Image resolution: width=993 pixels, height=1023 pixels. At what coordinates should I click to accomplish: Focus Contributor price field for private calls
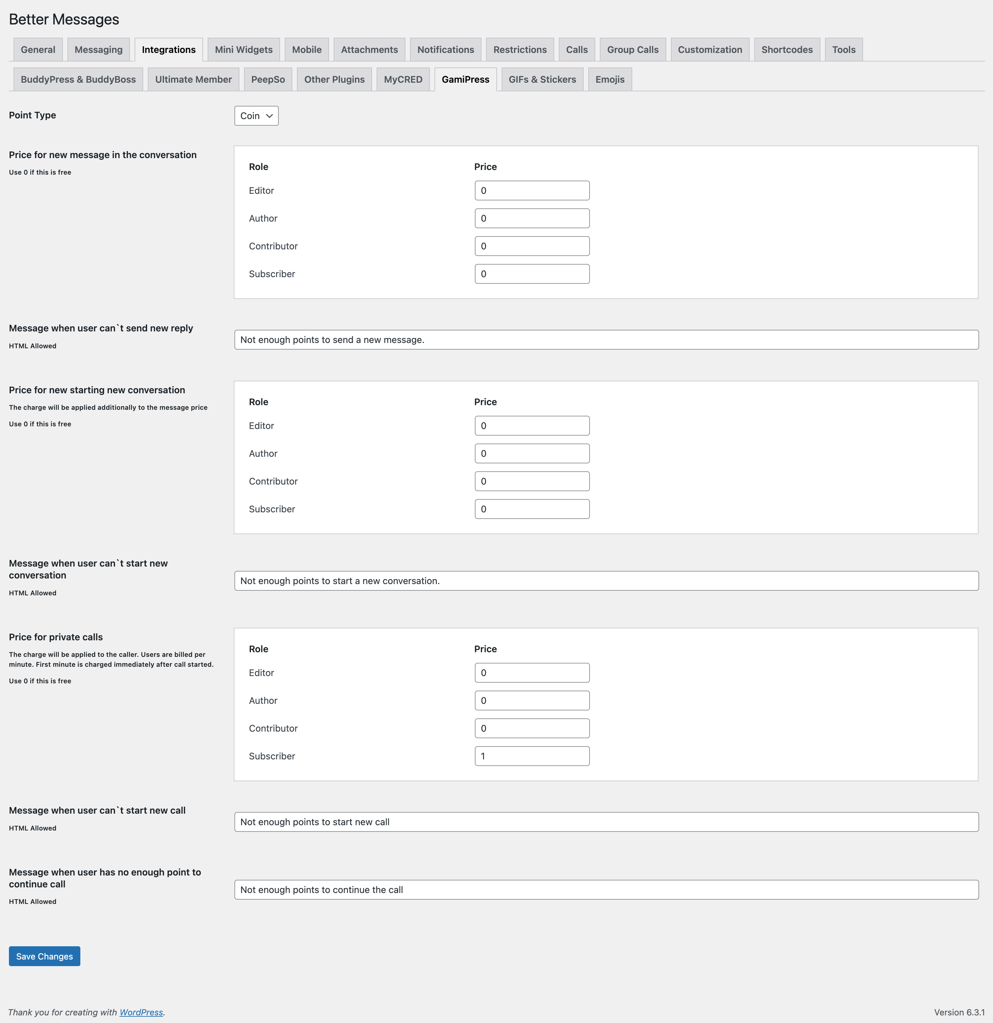coord(532,728)
